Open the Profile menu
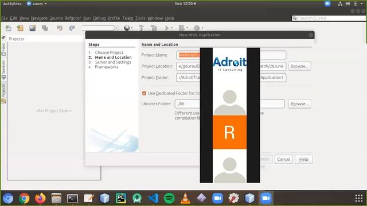Viewport: 367px width, 206px height. (x=114, y=18)
